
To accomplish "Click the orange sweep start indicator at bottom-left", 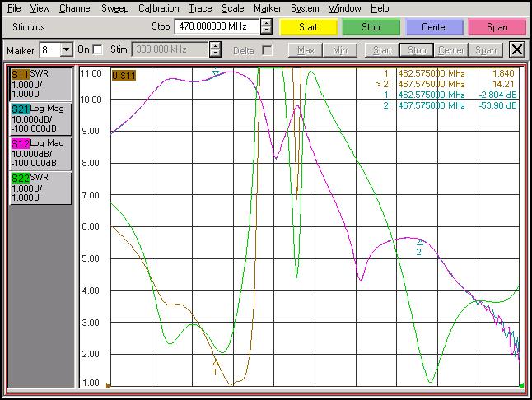I will 108,384.
